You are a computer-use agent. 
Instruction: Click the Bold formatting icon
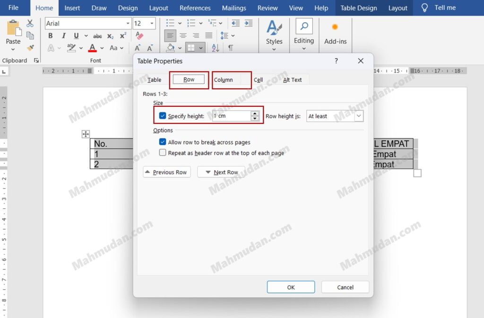click(x=51, y=36)
